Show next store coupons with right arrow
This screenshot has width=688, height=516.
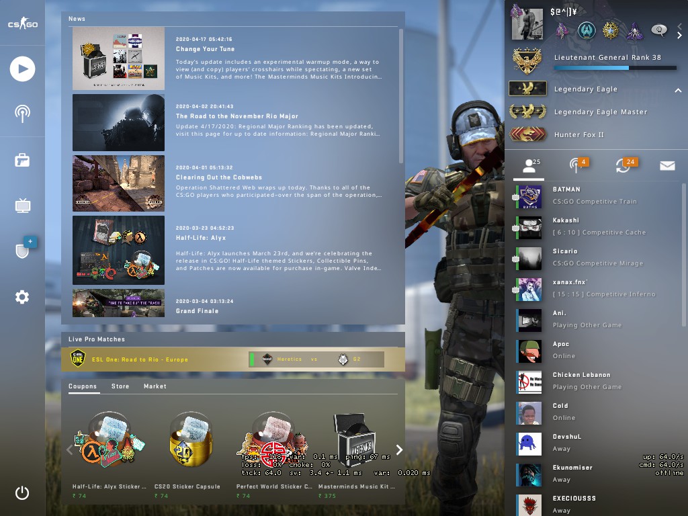[399, 449]
